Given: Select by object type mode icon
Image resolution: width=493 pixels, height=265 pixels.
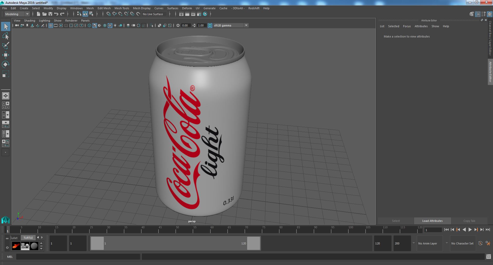Looking at the screenshot, I should coord(85,14).
